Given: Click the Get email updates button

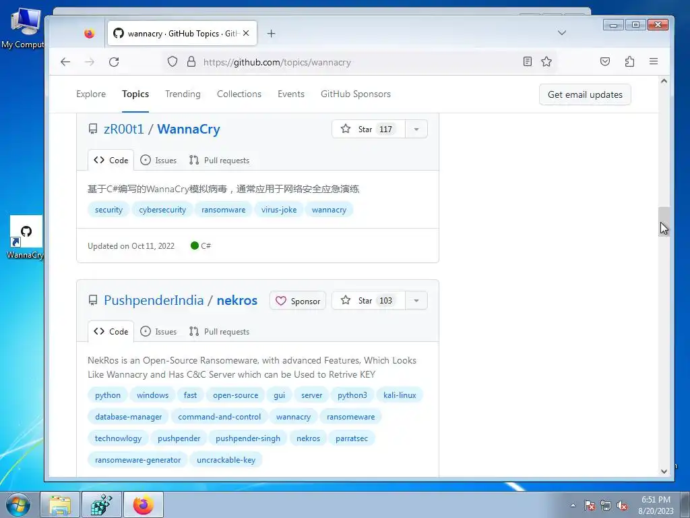Looking at the screenshot, I should click(585, 94).
